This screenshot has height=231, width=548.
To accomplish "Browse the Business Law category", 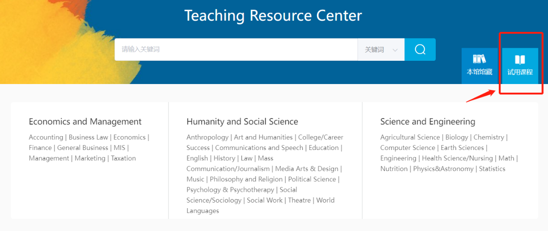I will click(x=89, y=137).
